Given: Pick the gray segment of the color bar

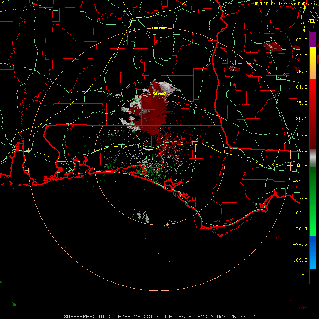Looking at the screenshot, I should 313,158.
